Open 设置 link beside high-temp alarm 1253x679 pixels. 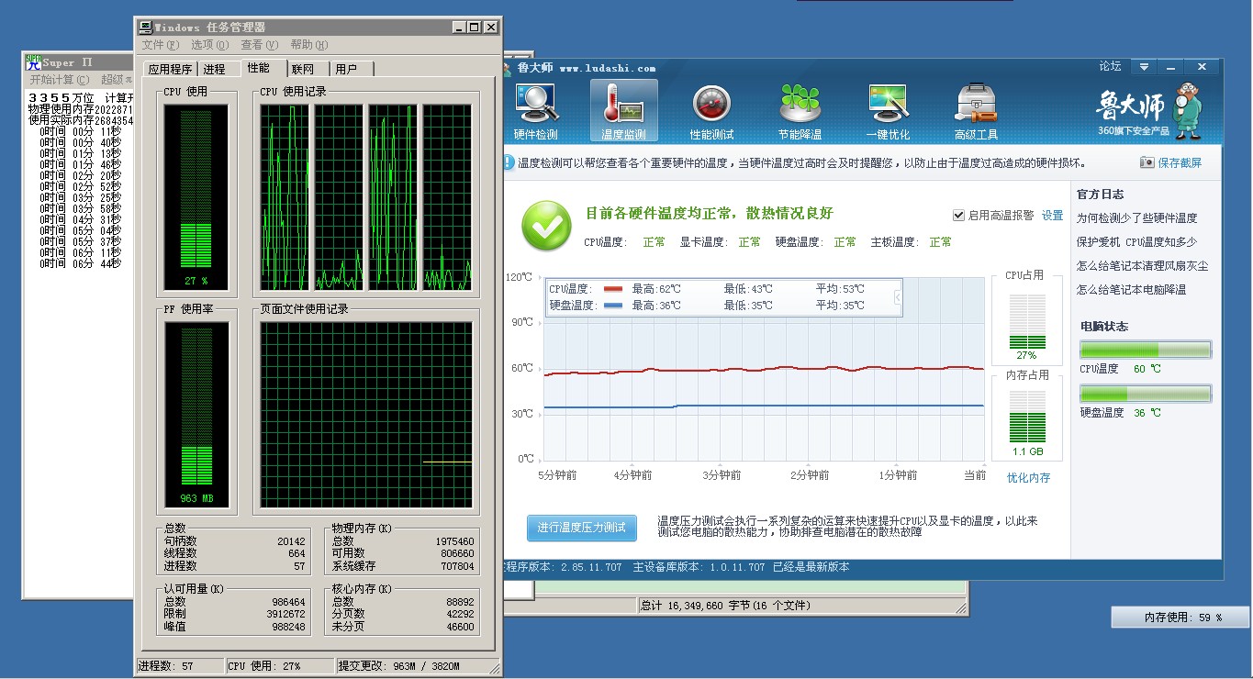[x=1052, y=215]
